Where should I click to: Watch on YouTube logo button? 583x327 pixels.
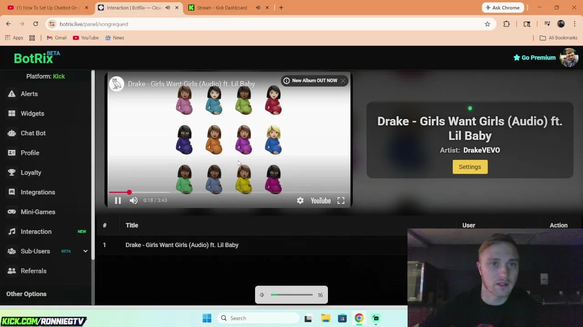coord(321,201)
